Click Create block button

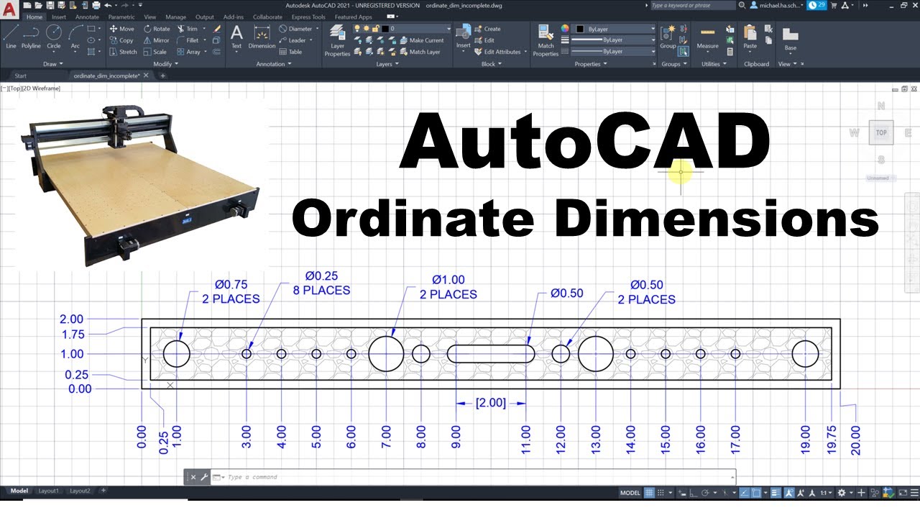(487, 29)
